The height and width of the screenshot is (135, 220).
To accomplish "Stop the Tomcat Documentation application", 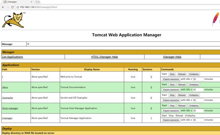I will click(172, 85).
